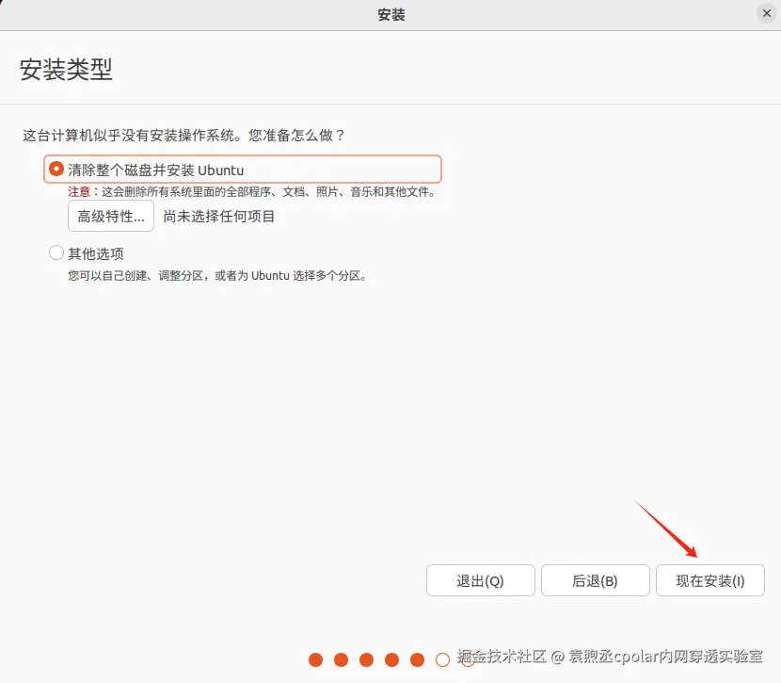
Task: Quit installer via 退出(Q) button
Action: (x=480, y=580)
